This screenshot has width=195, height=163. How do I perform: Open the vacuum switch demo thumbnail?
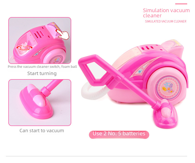pos(40,40)
